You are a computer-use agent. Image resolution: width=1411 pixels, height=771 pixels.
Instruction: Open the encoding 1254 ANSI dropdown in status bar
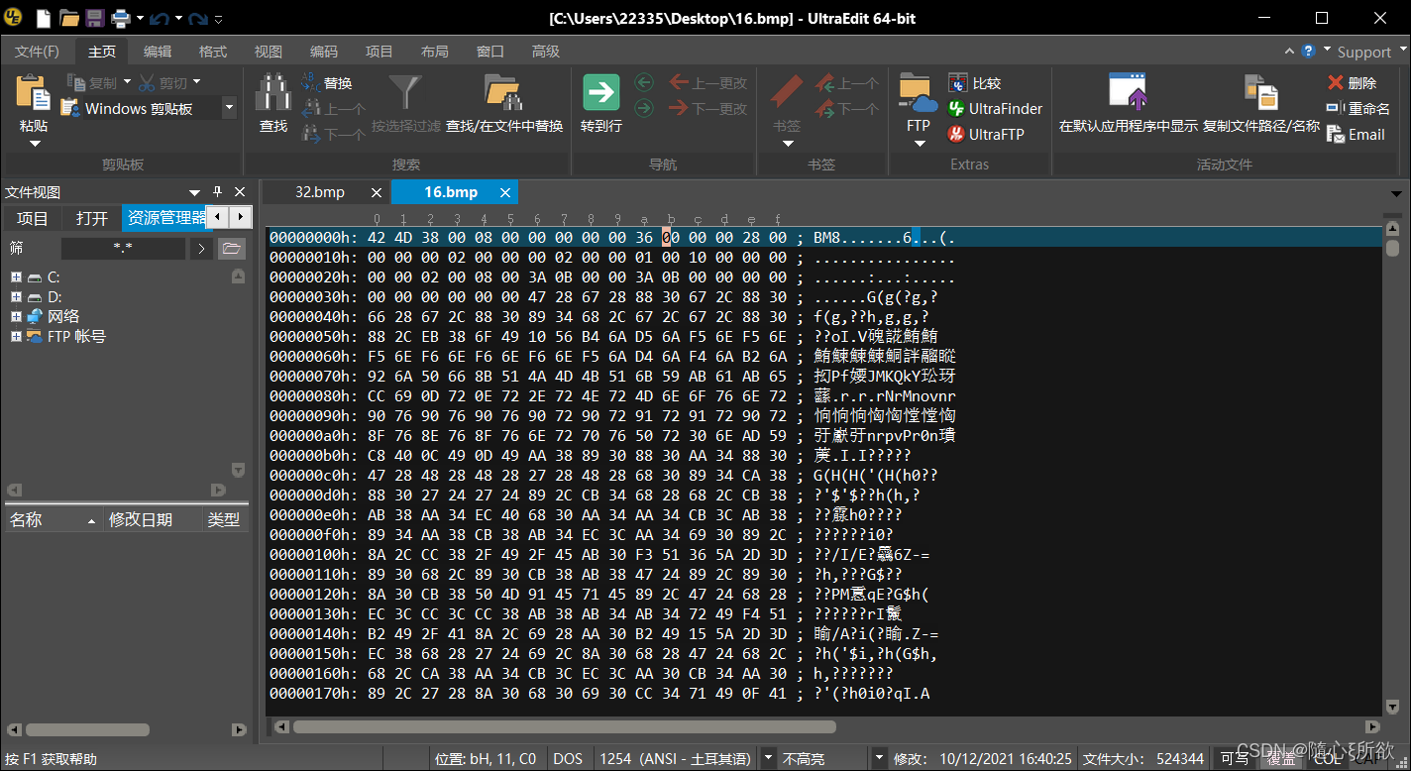768,759
